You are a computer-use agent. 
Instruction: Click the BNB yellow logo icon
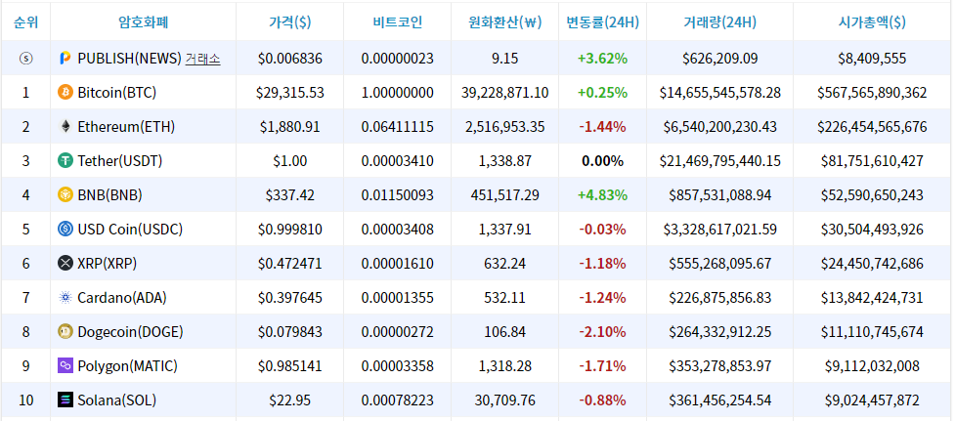click(x=65, y=194)
